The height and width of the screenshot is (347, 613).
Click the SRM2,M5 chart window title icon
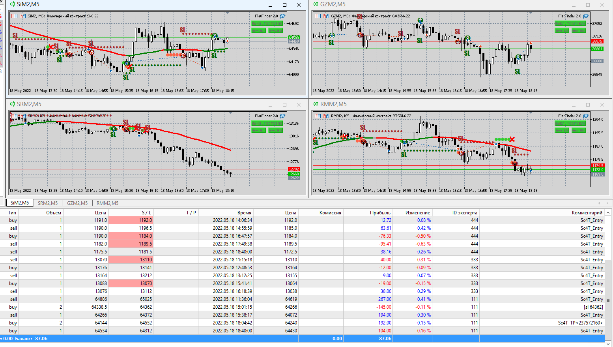(x=13, y=104)
